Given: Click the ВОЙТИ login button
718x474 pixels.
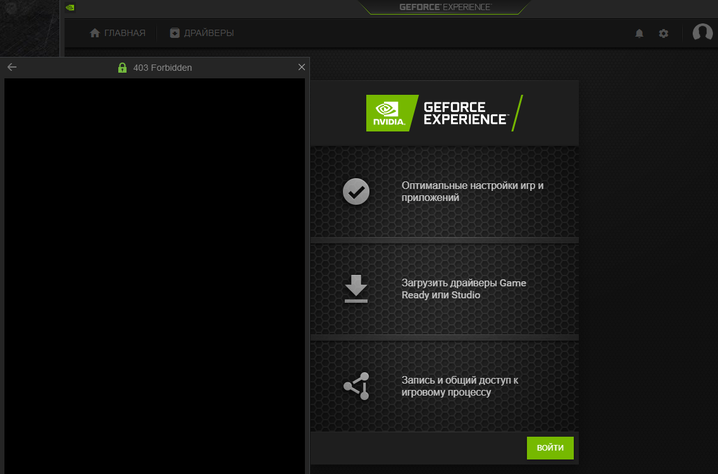Looking at the screenshot, I should click(550, 447).
